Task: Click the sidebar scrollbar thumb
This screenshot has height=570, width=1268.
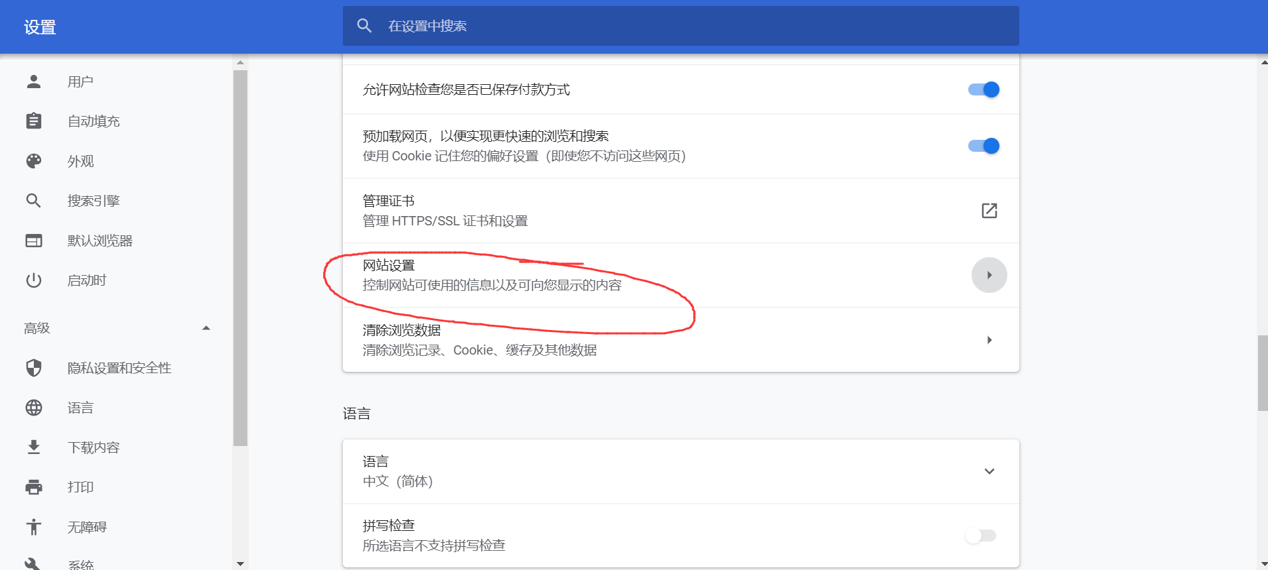Action: (240, 258)
